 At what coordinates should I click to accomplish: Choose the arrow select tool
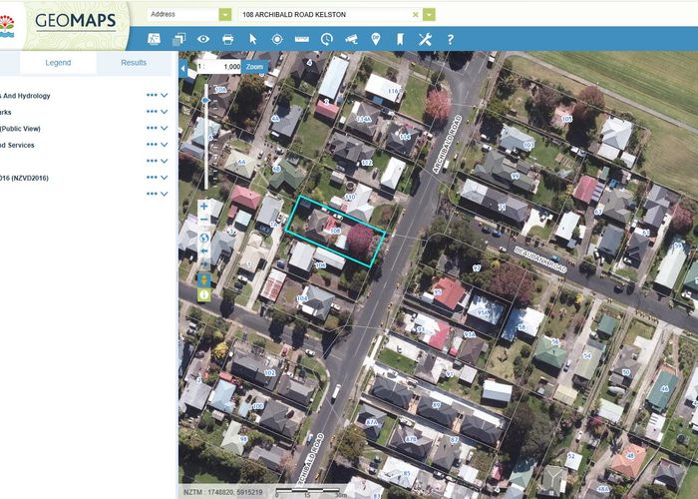click(253, 39)
